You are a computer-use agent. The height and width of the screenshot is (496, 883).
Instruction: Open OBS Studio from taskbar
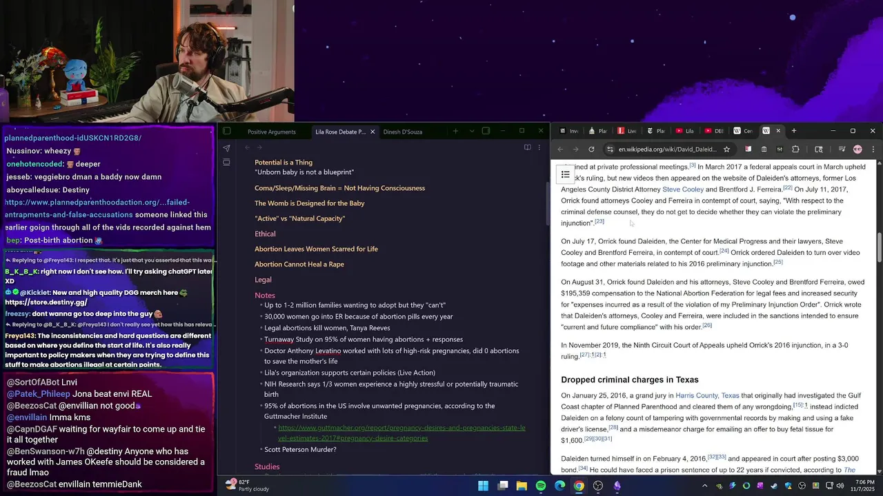point(598,486)
